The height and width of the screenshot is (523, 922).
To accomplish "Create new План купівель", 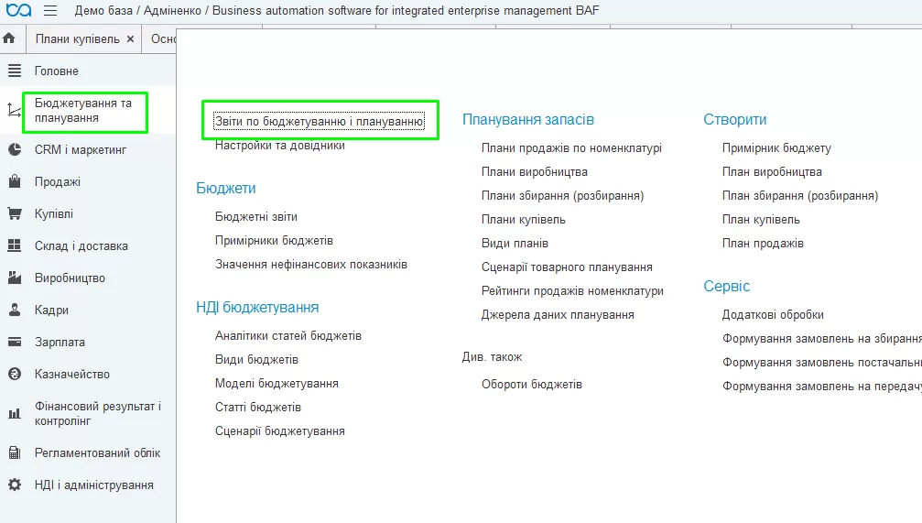I will click(761, 220).
